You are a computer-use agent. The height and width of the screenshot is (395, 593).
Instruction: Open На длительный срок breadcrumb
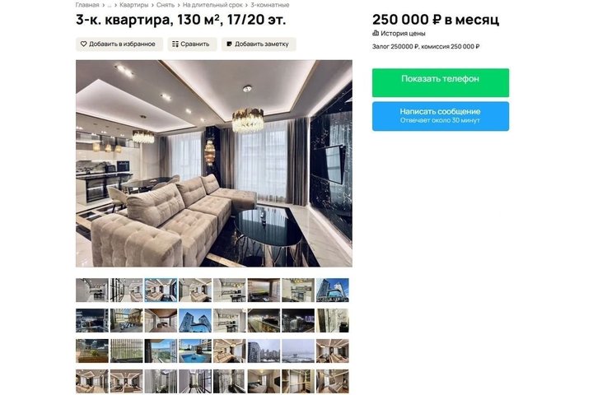click(212, 5)
